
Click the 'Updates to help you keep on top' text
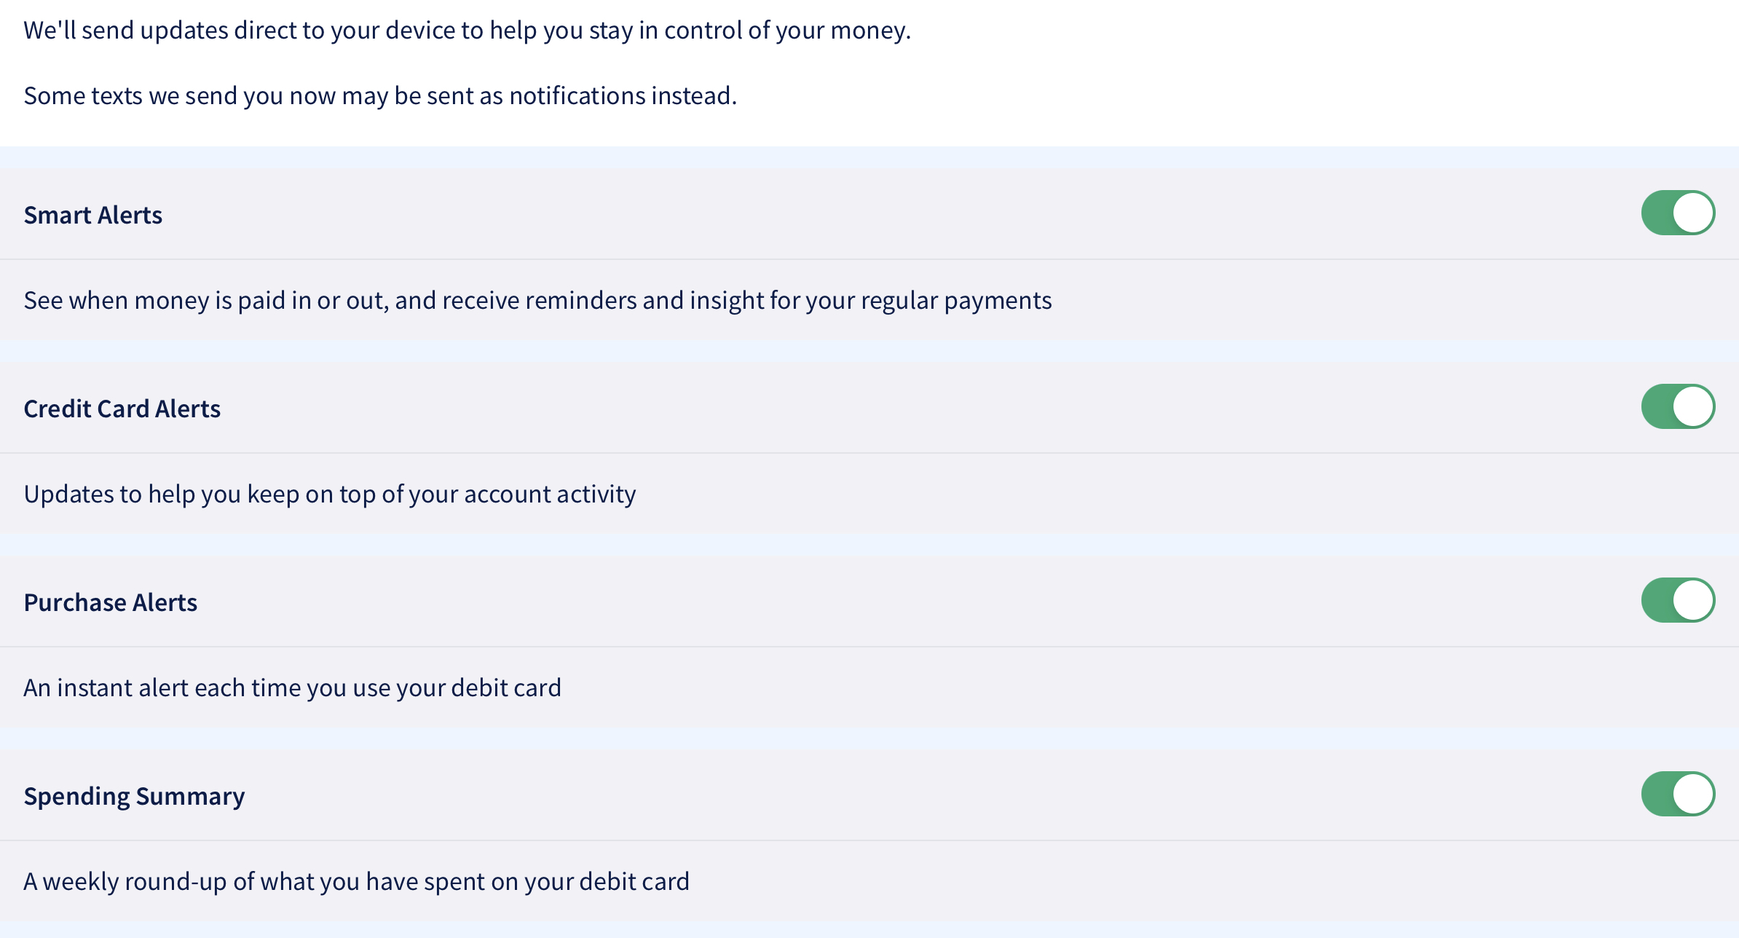[330, 494]
